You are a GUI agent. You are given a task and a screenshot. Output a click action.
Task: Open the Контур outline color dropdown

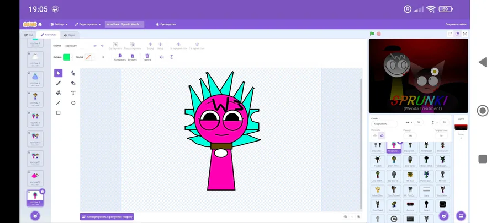93,57
